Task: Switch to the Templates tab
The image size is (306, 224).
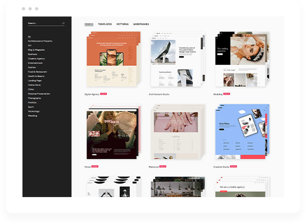Action: tap(105, 24)
